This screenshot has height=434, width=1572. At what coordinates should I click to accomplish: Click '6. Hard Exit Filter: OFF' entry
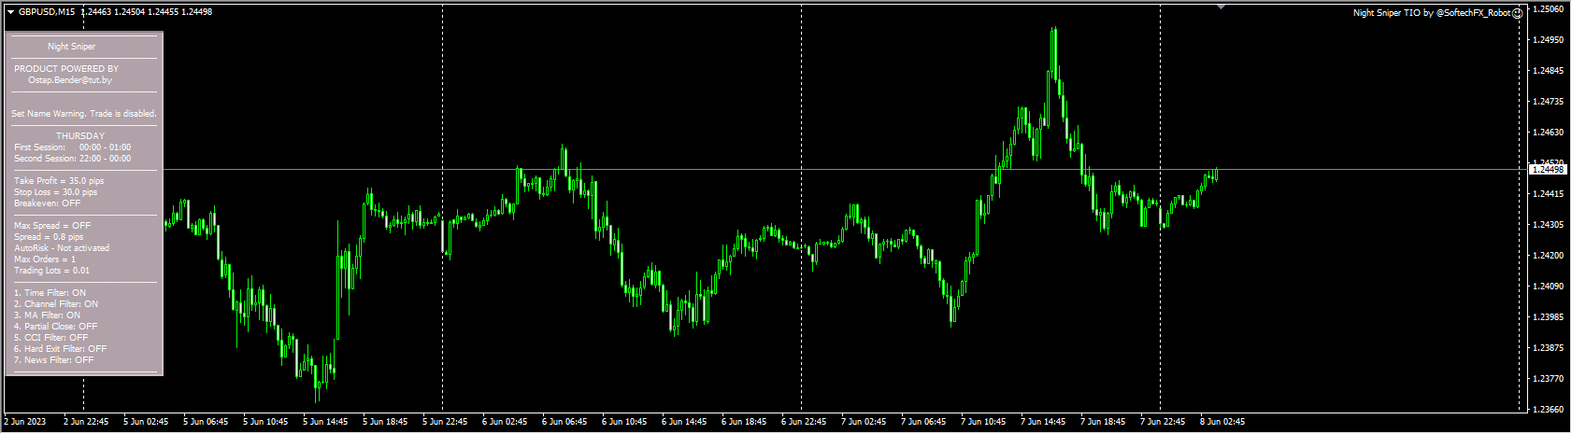(61, 349)
